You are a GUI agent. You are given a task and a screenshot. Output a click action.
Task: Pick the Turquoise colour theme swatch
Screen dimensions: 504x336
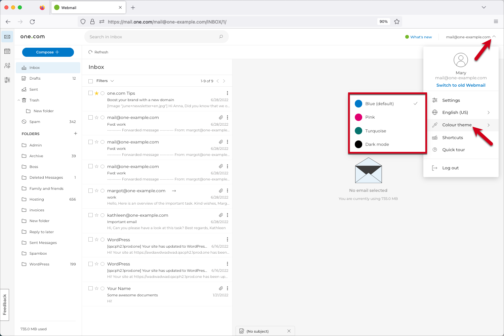(x=359, y=131)
